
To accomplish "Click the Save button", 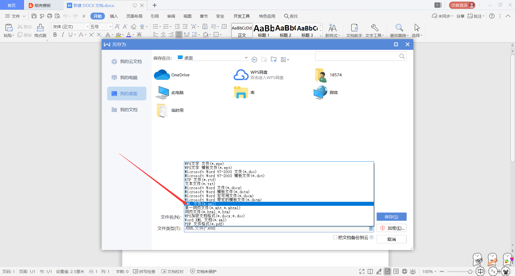I will [391, 217].
